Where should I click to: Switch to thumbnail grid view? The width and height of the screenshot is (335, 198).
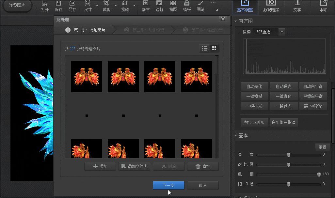pos(214,48)
